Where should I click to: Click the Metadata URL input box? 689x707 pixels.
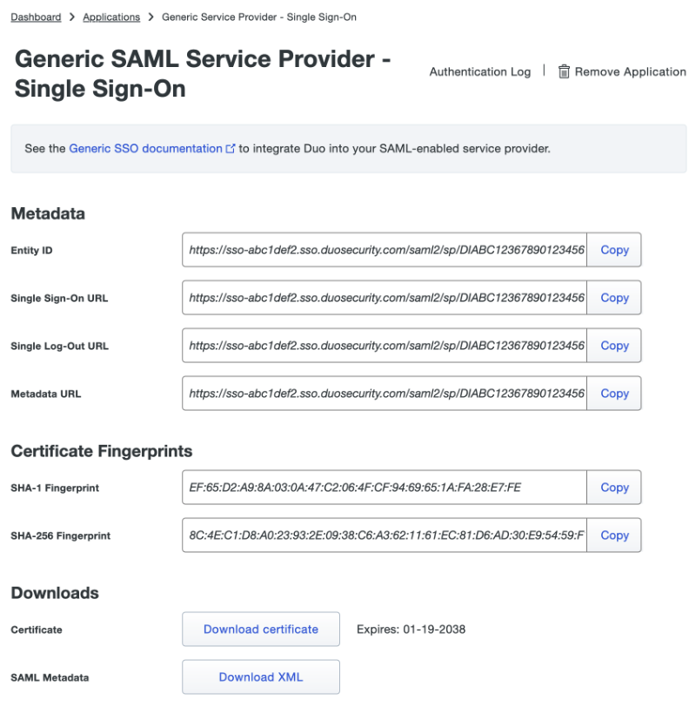[x=383, y=394]
